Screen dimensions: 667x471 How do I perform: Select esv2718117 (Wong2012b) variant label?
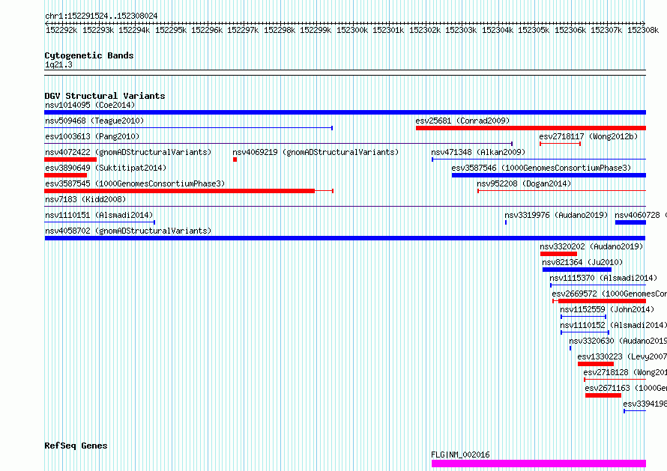click(x=588, y=136)
